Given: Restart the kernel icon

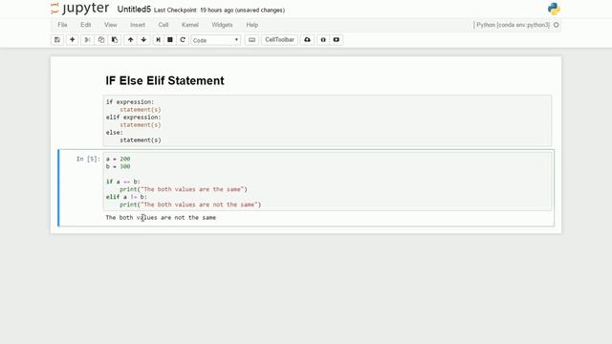Looking at the screenshot, I should tap(183, 40).
